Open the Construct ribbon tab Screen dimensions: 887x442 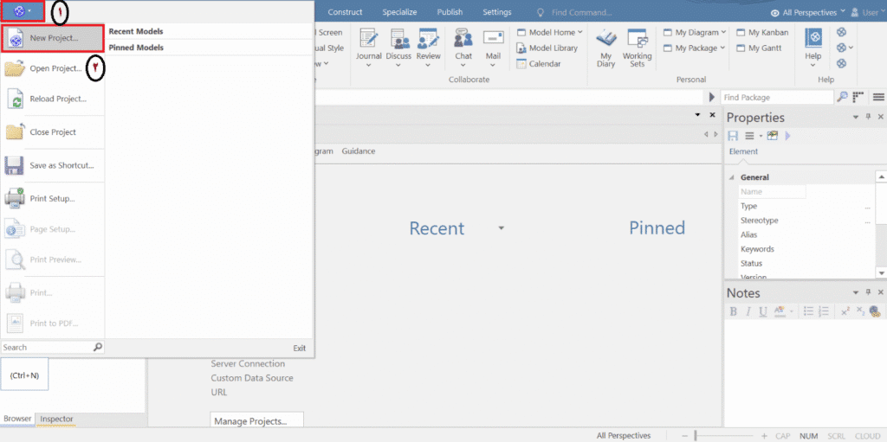[345, 12]
